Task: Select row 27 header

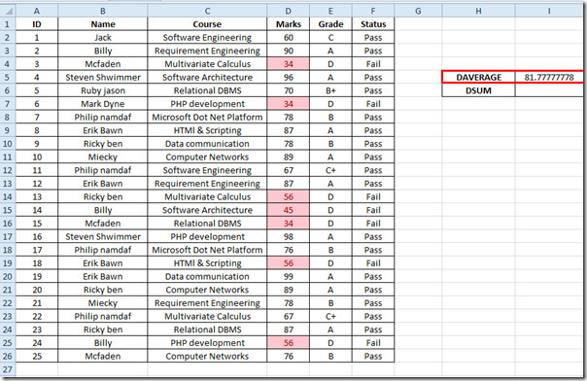Action: coord(8,369)
